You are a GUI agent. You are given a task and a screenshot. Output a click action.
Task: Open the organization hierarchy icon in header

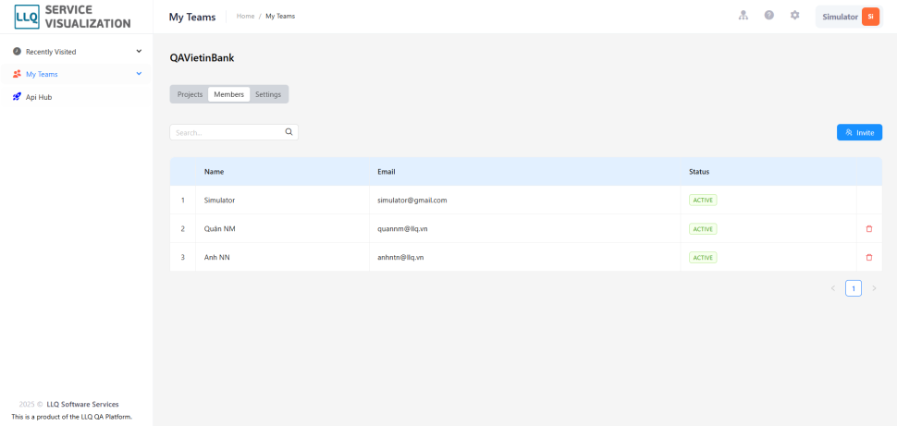[743, 16]
